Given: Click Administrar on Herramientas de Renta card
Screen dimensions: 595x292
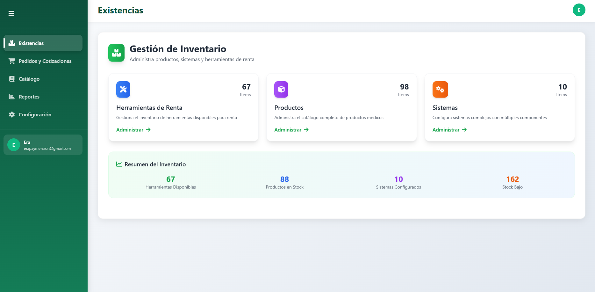Looking at the screenshot, I should pos(133,130).
